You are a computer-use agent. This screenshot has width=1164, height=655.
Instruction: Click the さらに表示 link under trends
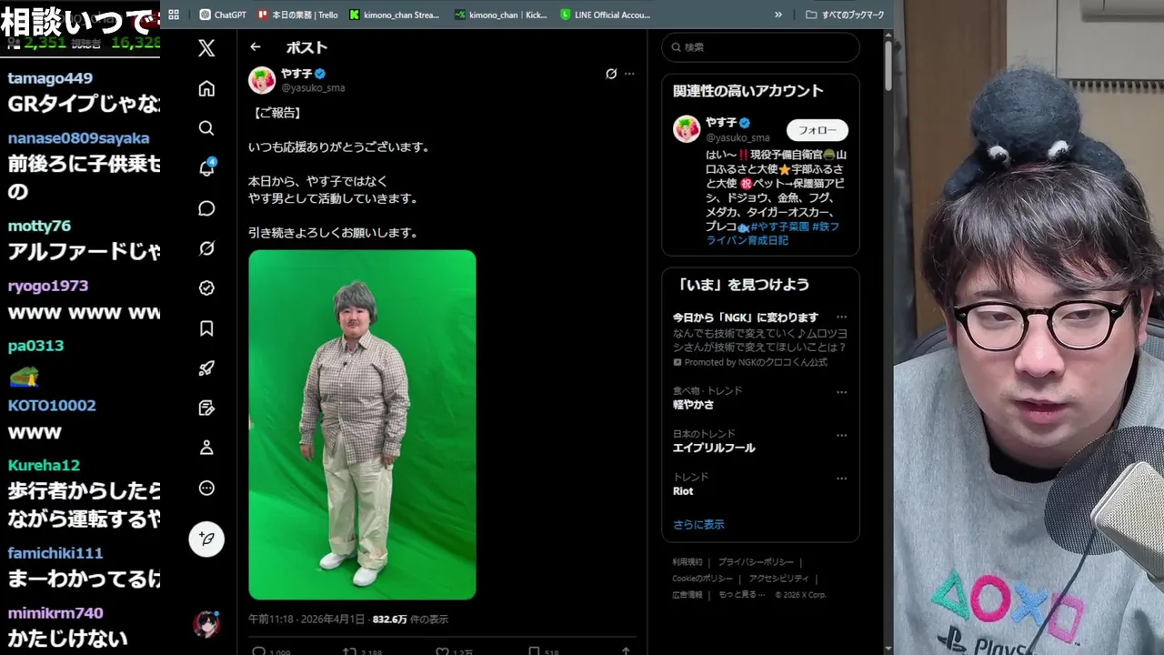click(698, 524)
